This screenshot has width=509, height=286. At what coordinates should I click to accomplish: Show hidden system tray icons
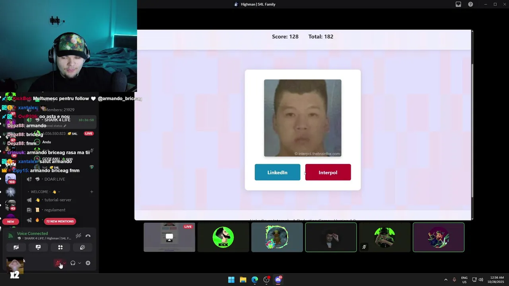tap(446, 280)
